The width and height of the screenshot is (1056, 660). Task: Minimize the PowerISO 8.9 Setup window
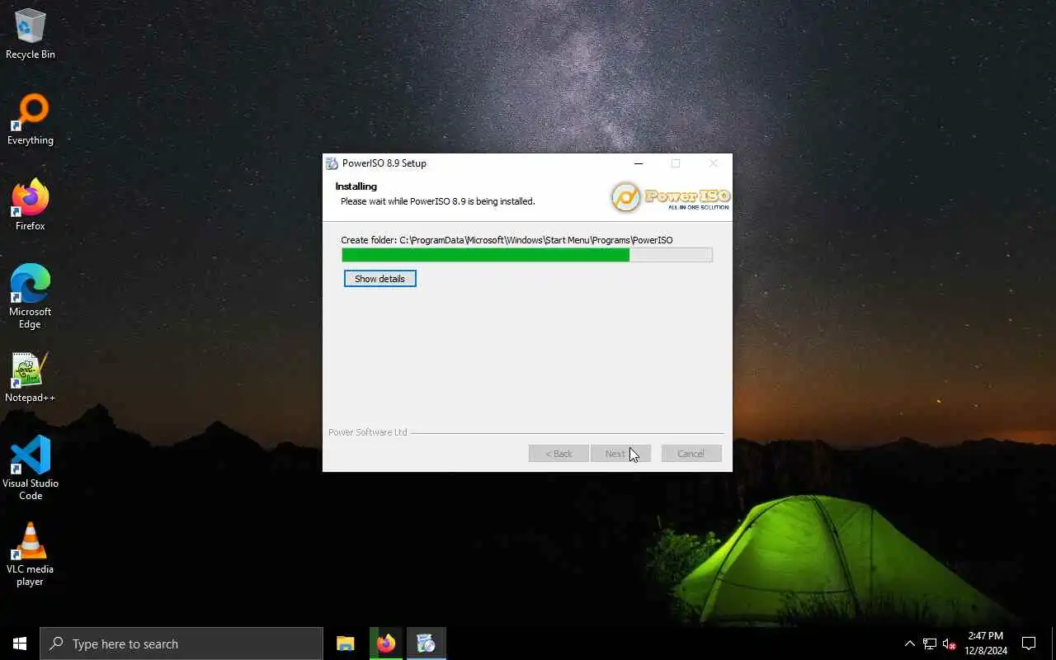(x=638, y=163)
